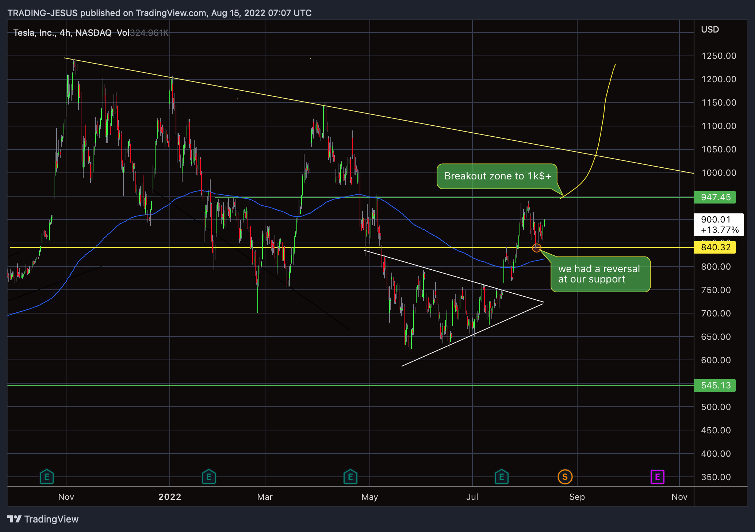Screen dimensions: 755x532
Task: Click the 'we had a reversal' callout
Action: [600, 274]
